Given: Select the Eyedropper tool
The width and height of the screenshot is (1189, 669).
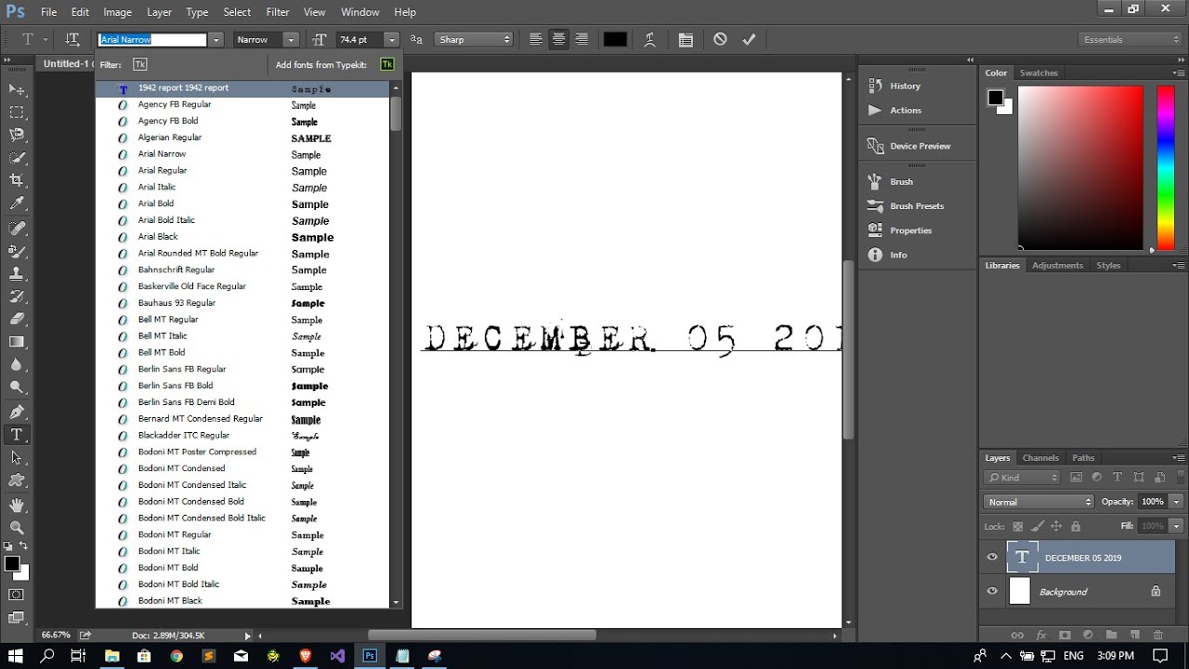Looking at the screenshot, I should 17,203.
